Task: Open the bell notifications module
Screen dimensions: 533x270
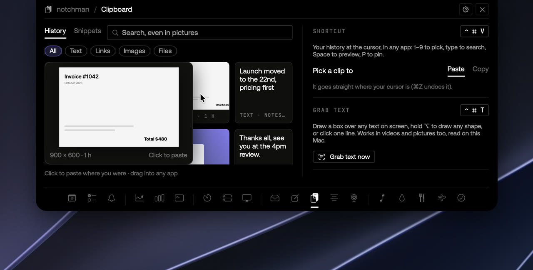Action: point(112,198)
